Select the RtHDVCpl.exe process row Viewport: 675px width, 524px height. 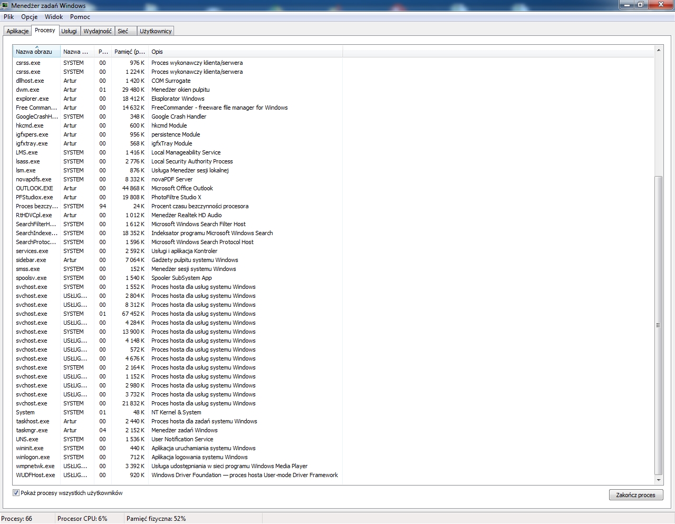[178, 215]
